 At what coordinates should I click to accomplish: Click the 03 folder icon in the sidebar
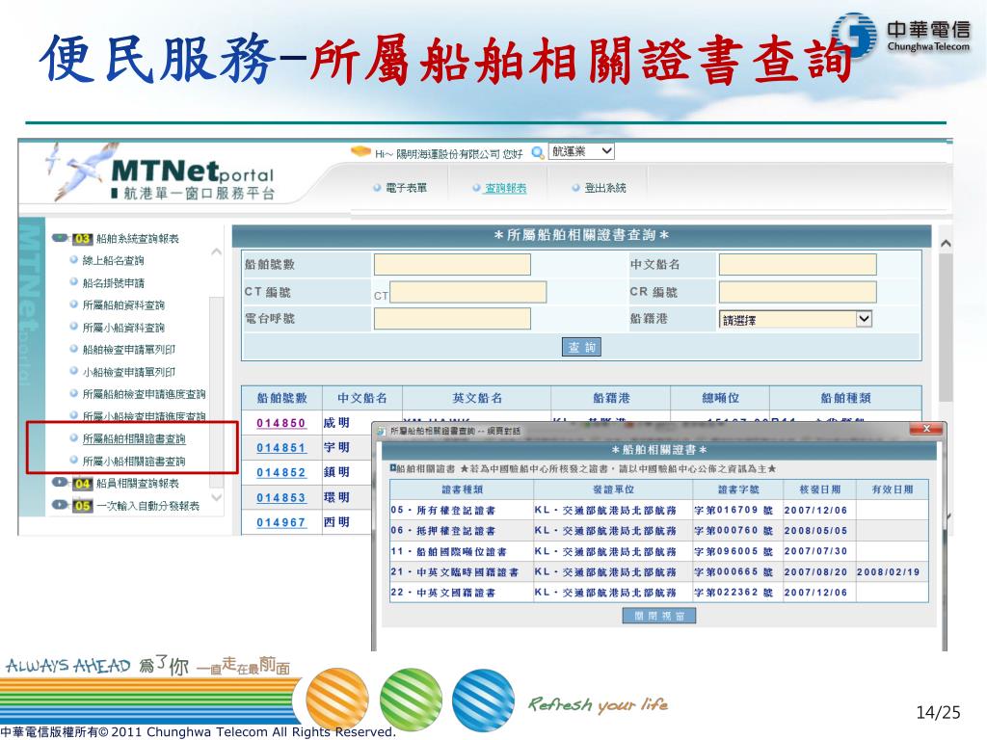(x=83, y=239)
